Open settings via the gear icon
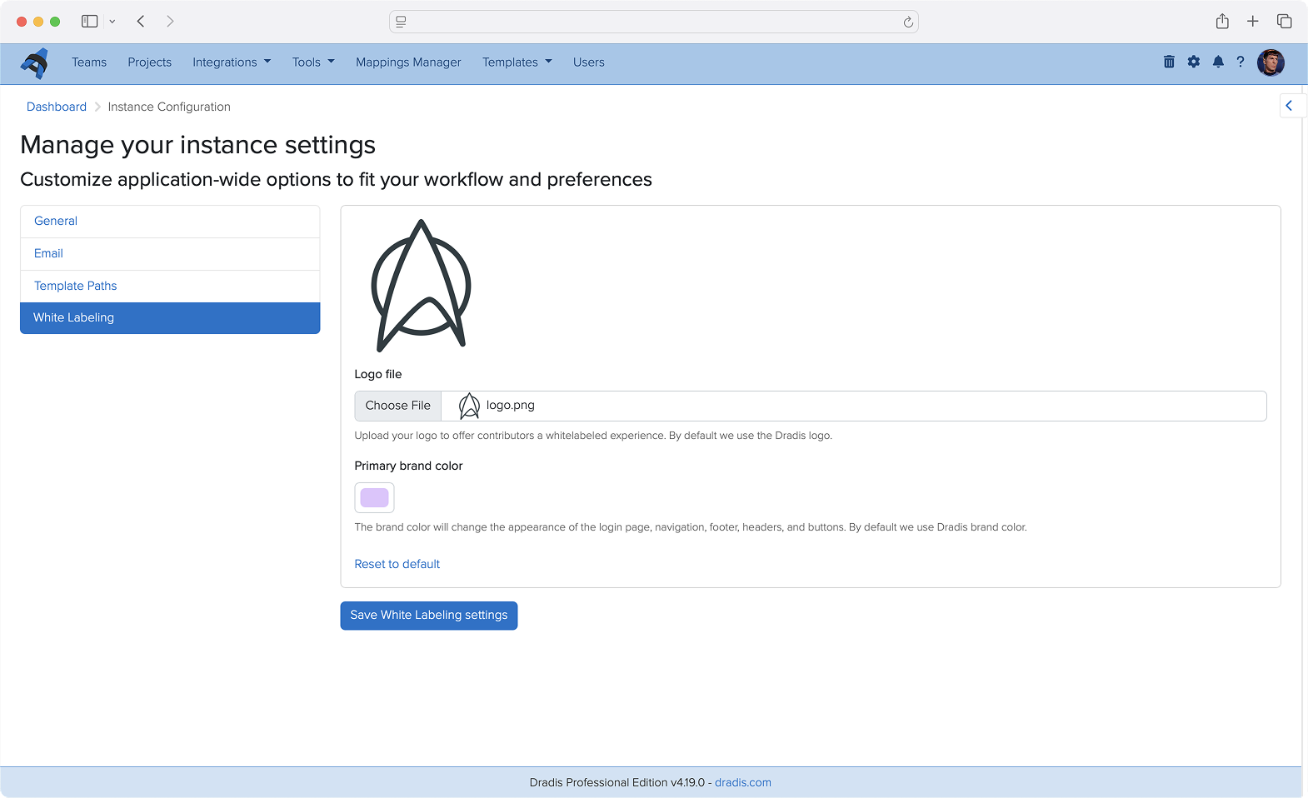This screenshot has width=1308, height=798. click(1194, 62)
